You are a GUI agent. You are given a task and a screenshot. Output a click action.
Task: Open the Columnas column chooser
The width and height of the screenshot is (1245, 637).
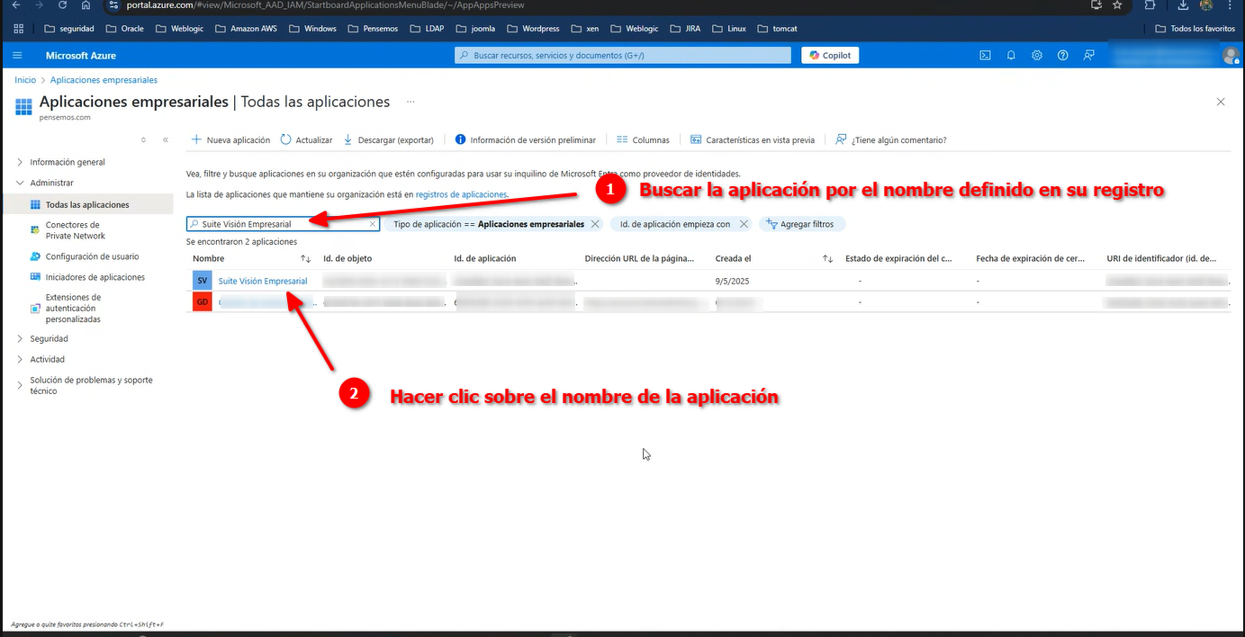click(x=643, y=140)
